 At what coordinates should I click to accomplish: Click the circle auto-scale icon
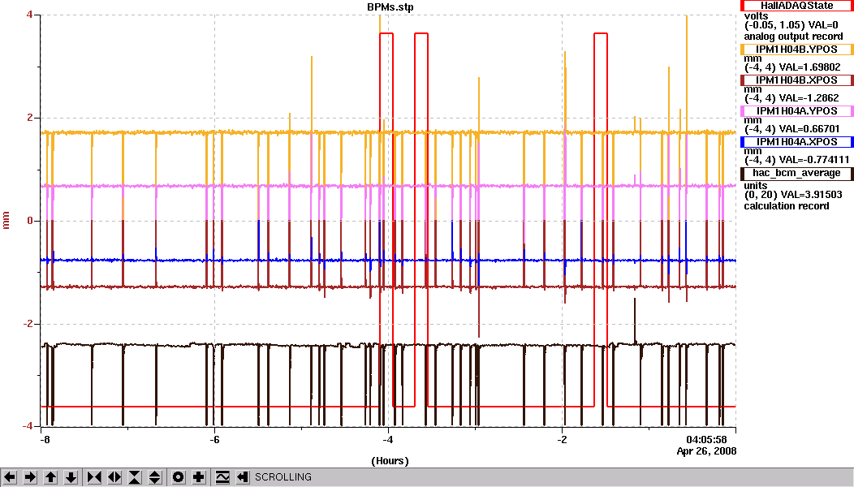click(178, 477)
